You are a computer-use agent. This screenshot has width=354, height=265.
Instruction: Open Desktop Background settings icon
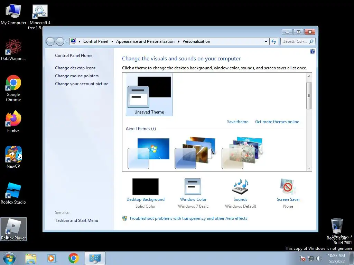point(146,187)
